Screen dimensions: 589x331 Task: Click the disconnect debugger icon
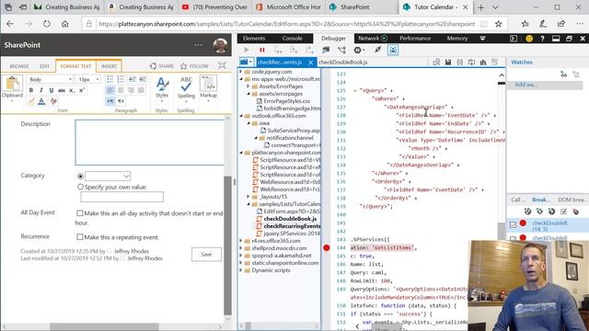[377, 50]
